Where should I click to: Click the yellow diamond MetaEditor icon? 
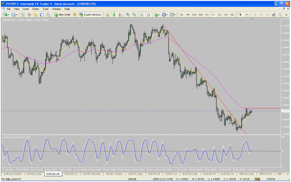75,15
